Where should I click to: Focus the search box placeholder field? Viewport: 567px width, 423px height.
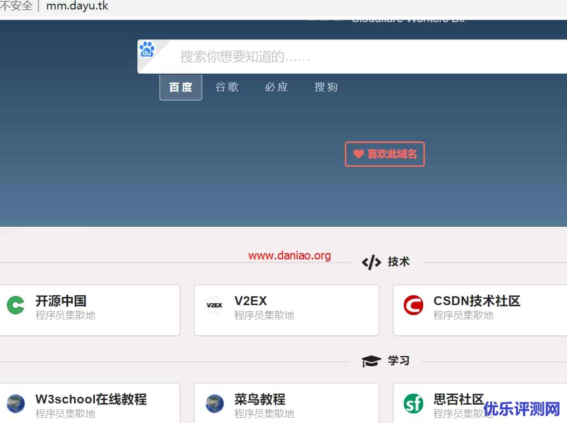[352, 57]
